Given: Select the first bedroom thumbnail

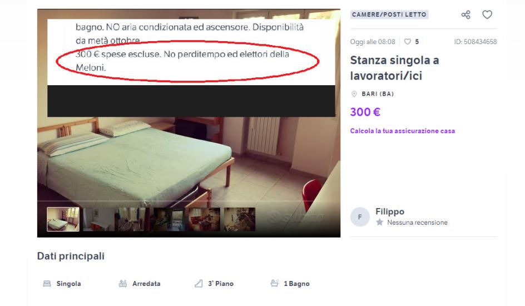Looking at the screenshot, I should click(x=63, y=219).
